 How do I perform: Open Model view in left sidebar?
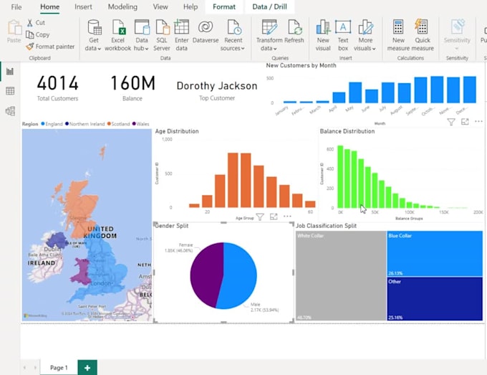10,111
